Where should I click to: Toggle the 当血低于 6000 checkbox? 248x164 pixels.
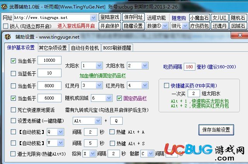(x=13, y=98)
